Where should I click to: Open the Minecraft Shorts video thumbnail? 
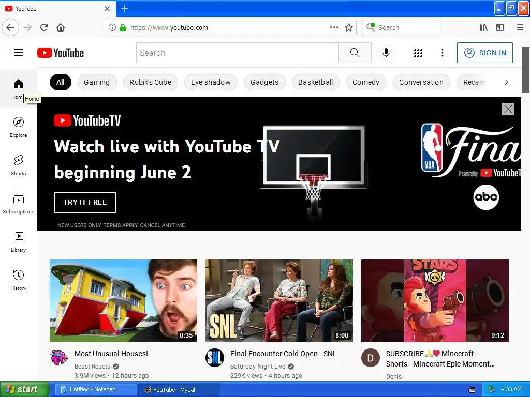point(435,301)
